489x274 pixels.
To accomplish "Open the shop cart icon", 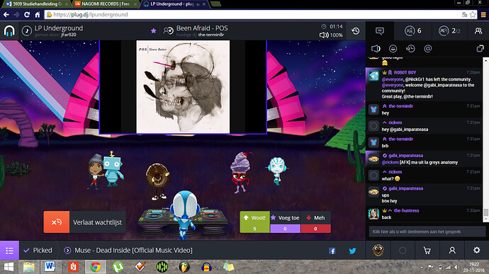I will point(427,251).
